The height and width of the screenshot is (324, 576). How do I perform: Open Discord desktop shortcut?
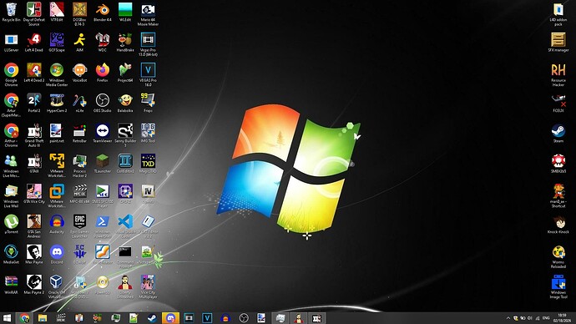pyautogui.click(x=57, y=254)
